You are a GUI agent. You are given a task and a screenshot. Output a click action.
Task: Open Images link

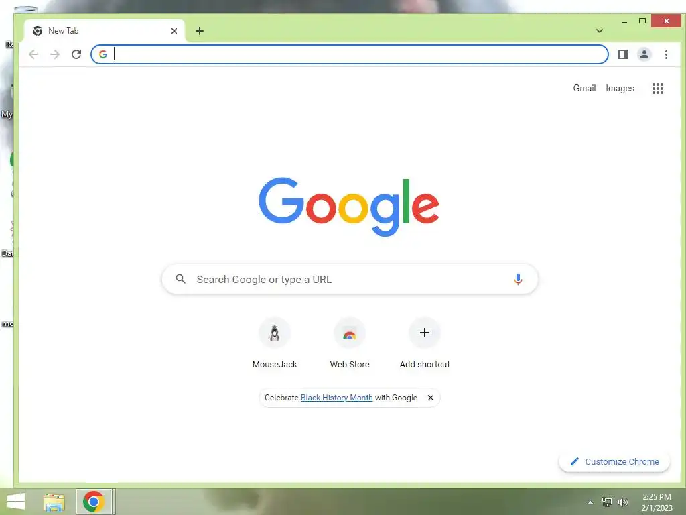tap(620, 88)
